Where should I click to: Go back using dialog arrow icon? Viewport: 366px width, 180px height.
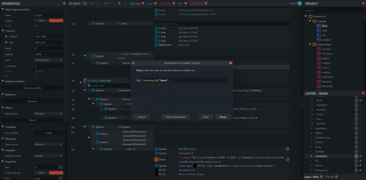pyautogui.click(x=133, y=63)
